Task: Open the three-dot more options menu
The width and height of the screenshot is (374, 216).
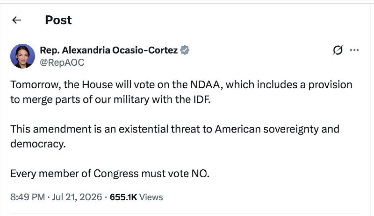Action: (x=354, y=50)
